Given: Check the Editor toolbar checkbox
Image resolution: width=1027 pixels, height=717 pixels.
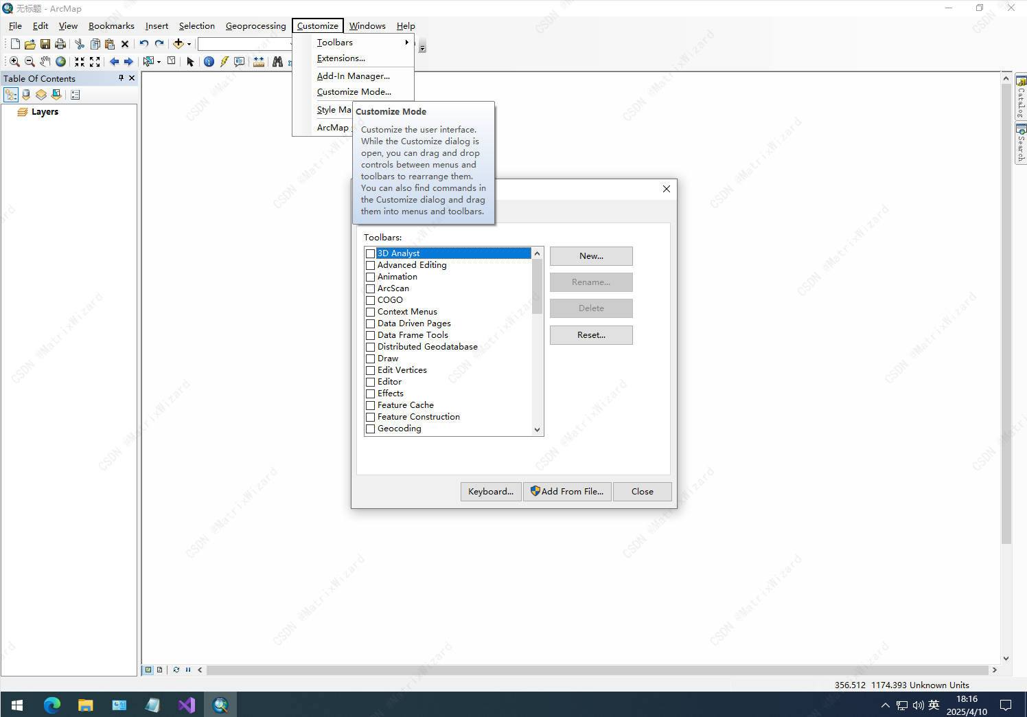Looking at the screenshot, I should point(371,382).
